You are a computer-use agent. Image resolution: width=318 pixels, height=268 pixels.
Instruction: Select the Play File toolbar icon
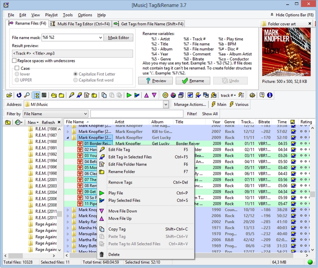(130, 95)
